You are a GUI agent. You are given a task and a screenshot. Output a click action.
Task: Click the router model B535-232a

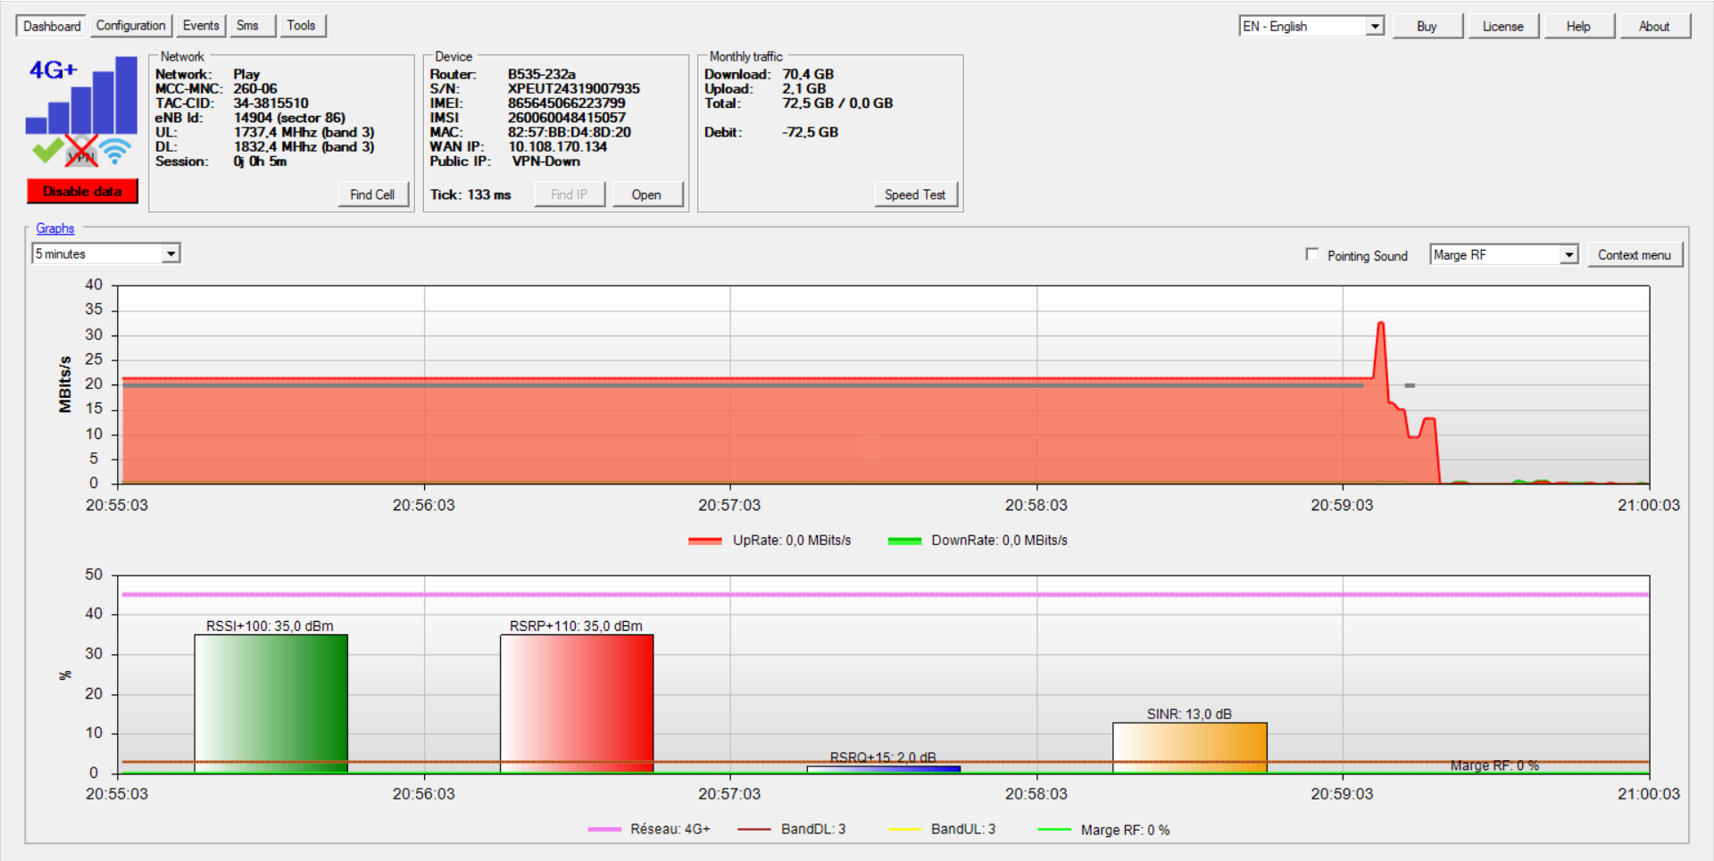click(x=542, y=74)
